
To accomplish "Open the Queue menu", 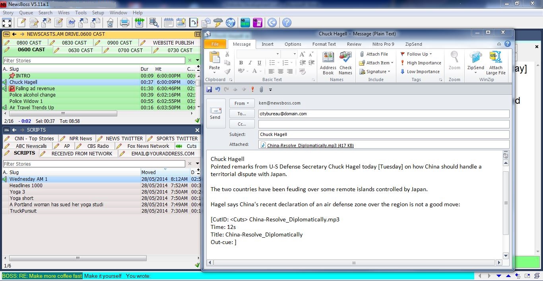I will pos(26,13).
